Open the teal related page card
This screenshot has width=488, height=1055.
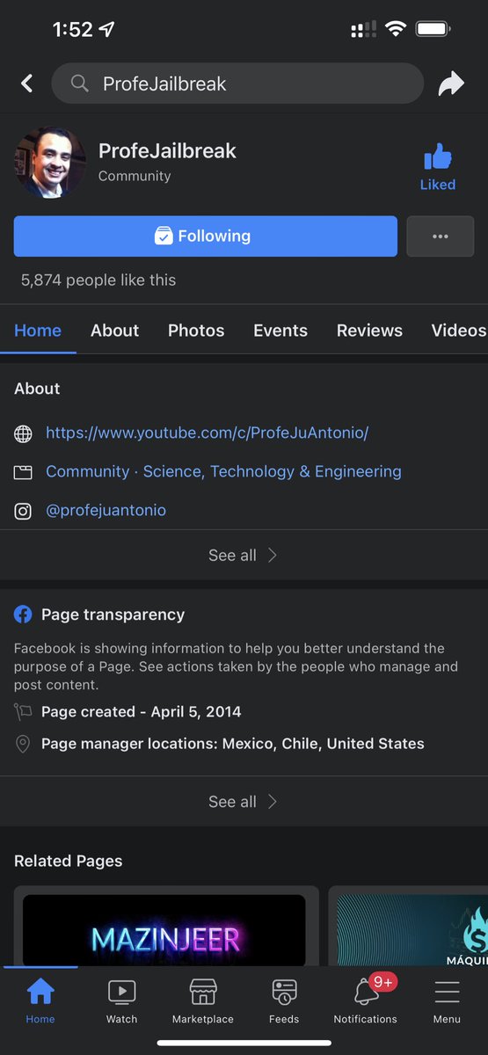click(x=408, y=926)
